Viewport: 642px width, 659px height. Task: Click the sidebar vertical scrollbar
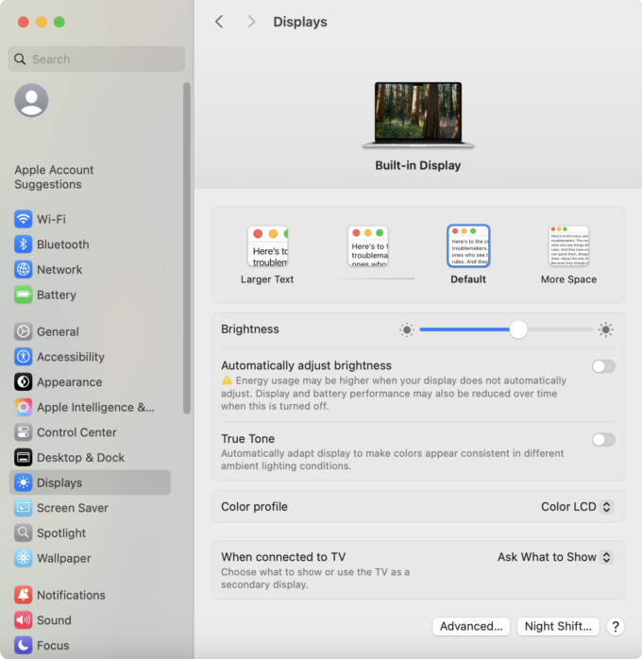tap(187, 248)
